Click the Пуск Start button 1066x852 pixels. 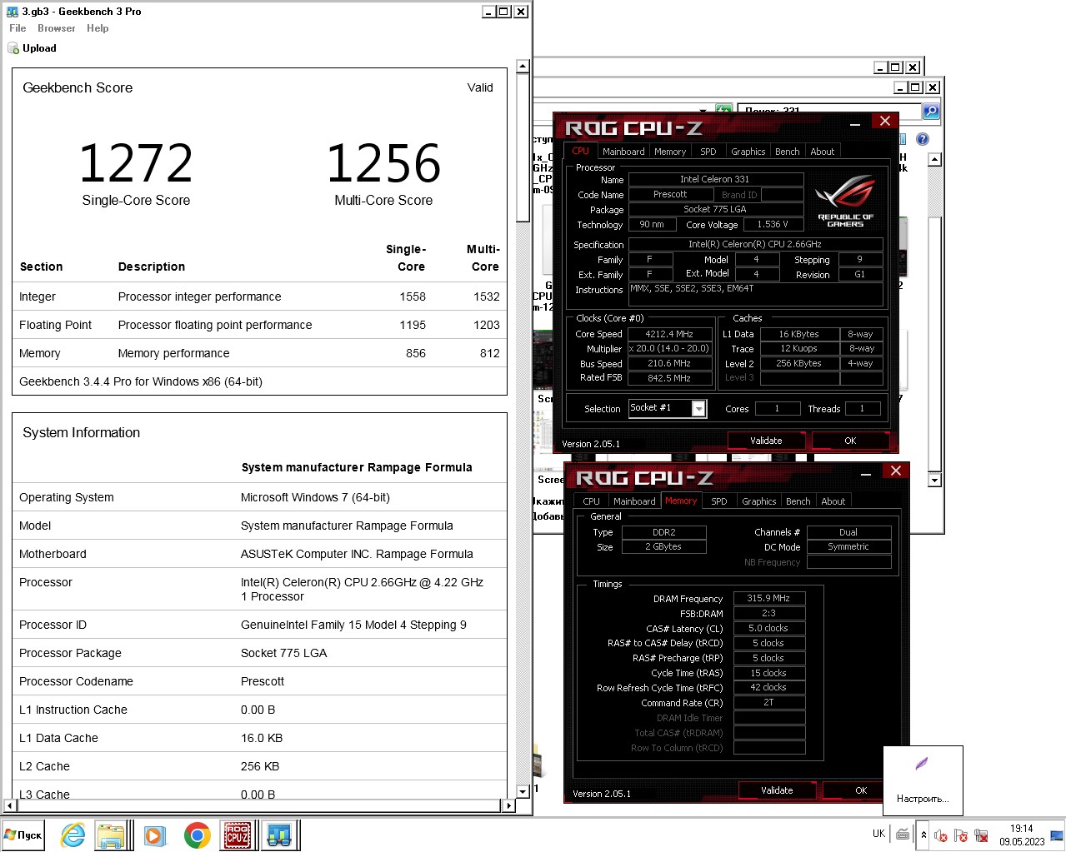coord(23,835)
